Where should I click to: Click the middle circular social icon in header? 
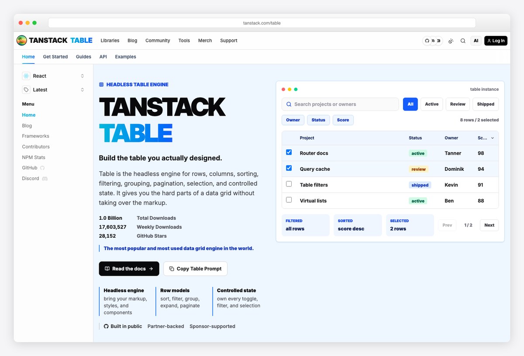(433, 41)
